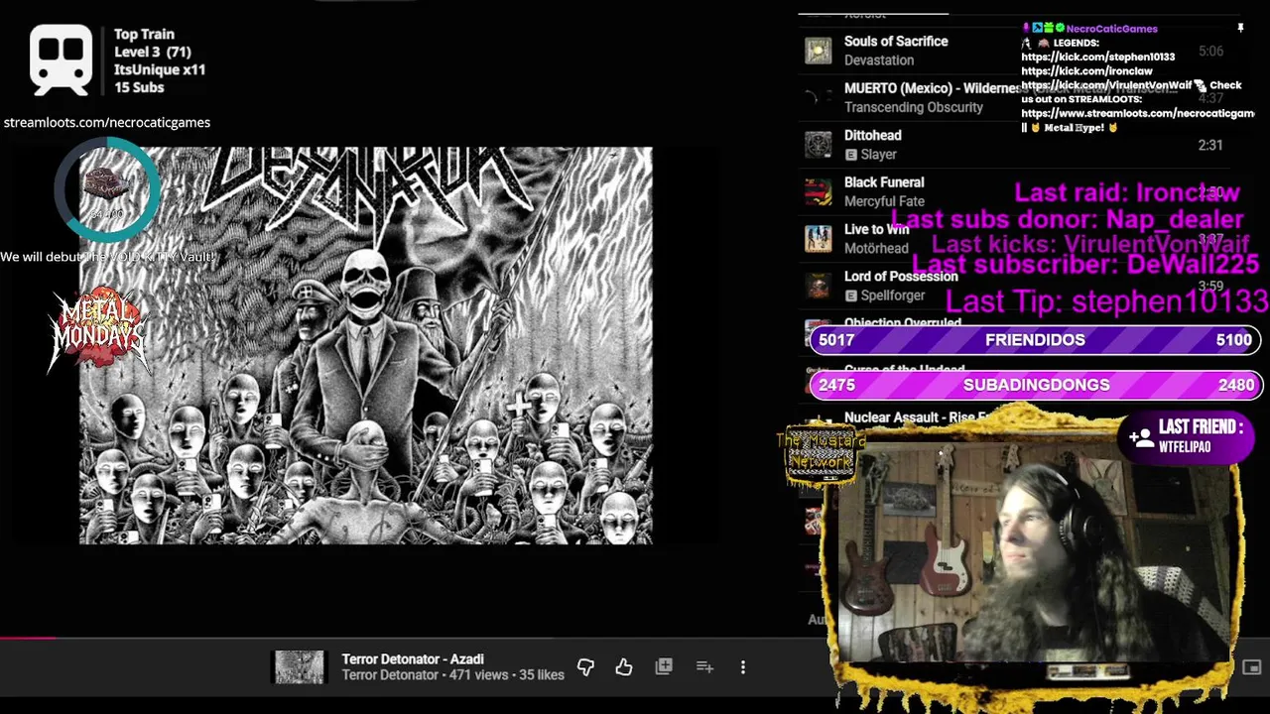This screenshot has height=714, width=1270.
Task: Open the Lord of Possession album thumbnail
Action: pos(819,286)
